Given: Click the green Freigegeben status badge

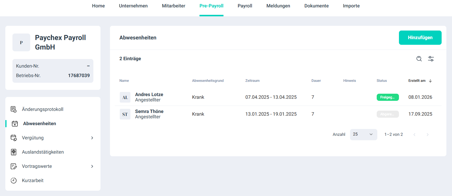Looking at the screenshot, I should (x=388, y=97).
